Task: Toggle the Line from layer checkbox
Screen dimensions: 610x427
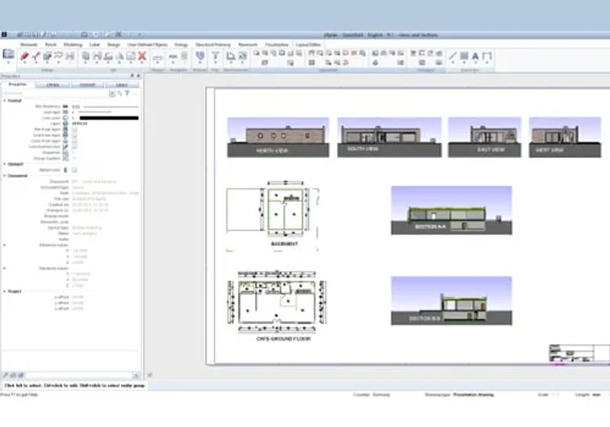Action: pos(74,135)
